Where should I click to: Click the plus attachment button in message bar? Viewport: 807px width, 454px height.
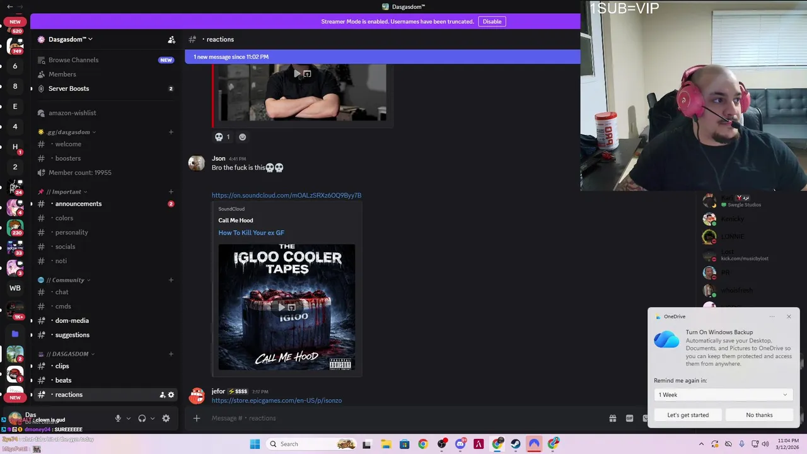pos(196,418)
